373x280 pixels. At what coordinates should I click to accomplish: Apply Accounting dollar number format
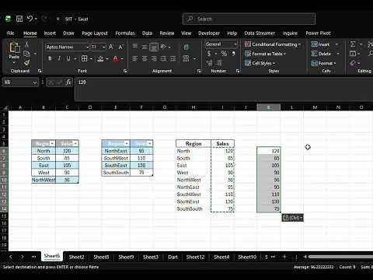[209, 54]
